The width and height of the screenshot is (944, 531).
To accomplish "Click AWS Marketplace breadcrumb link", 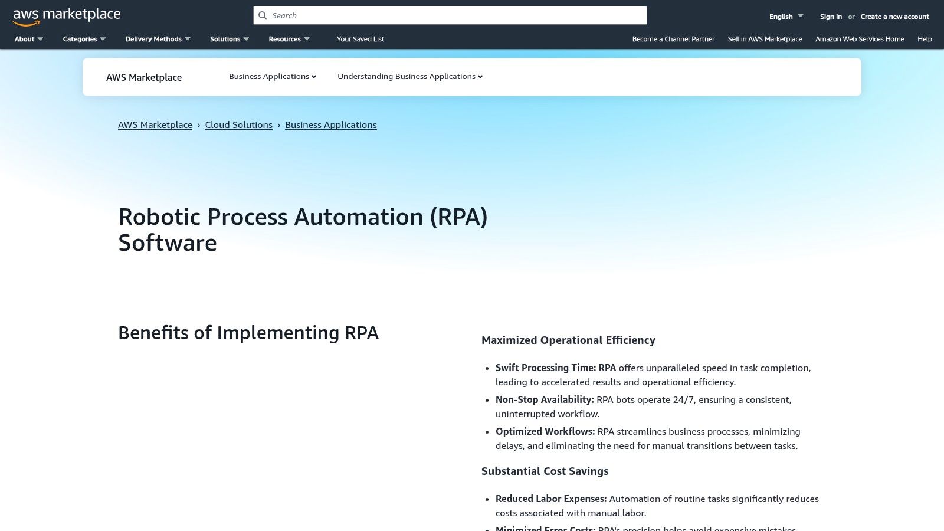I will click(155, 125).
